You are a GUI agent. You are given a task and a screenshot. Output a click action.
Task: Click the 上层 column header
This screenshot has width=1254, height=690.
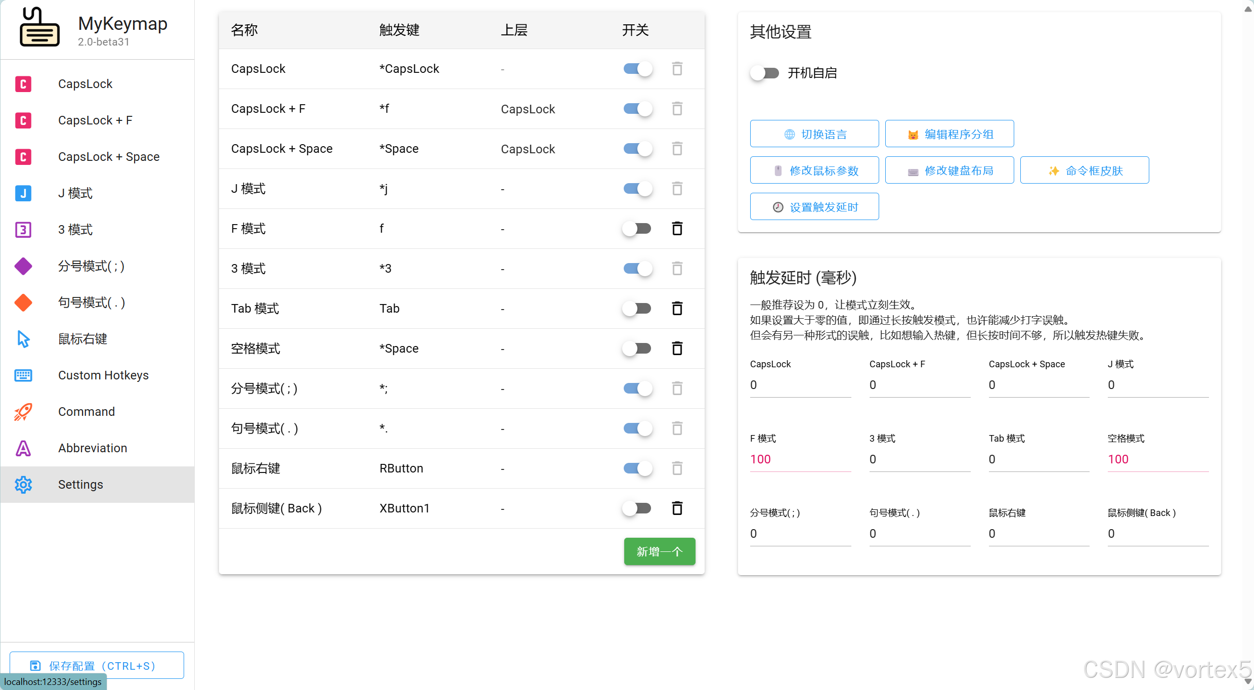point(514,30)
